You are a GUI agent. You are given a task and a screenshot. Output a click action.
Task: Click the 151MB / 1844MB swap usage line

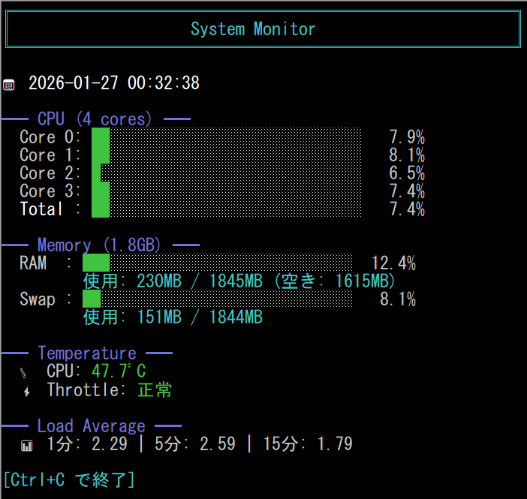click(x=173, y=317)
